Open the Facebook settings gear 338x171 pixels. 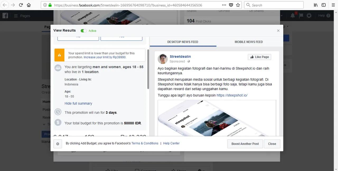(x=309, y=16)
